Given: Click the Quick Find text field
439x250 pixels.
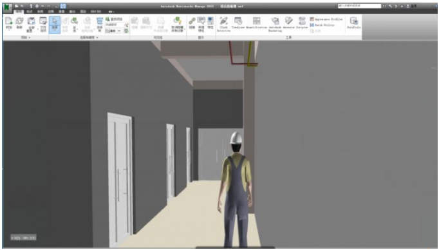Looking at the screenshot, I should tap(115, 25).
